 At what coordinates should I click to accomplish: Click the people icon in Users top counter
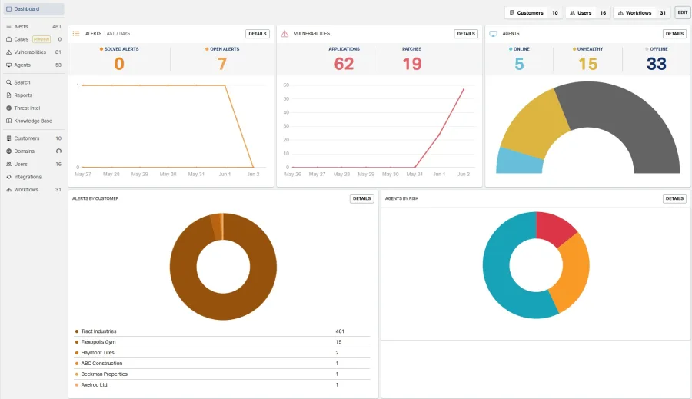tap(572, 13)
